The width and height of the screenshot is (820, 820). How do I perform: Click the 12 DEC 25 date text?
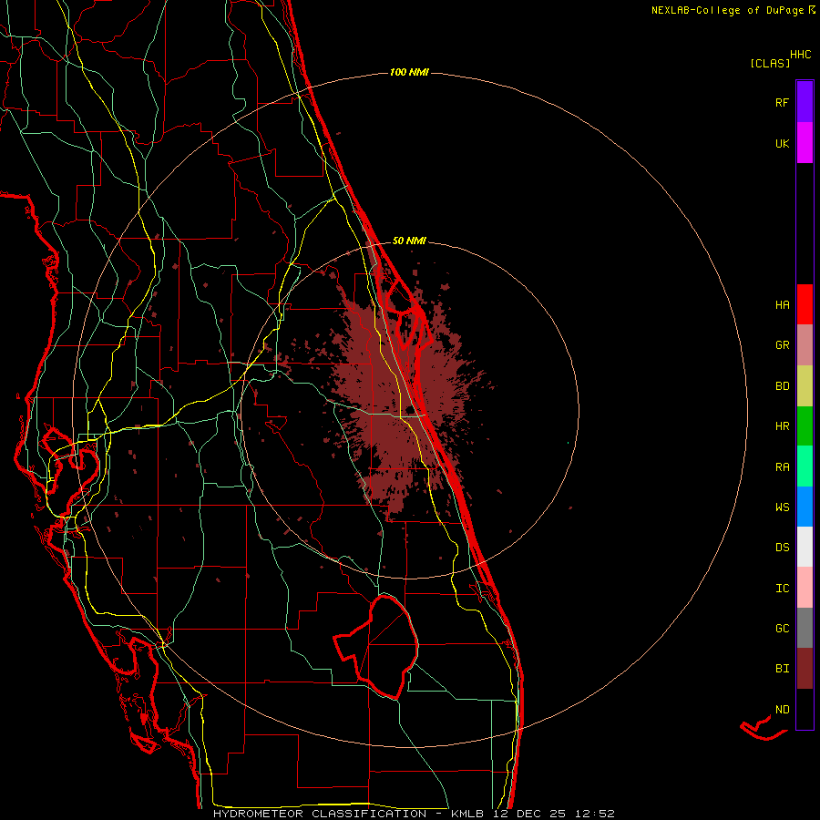pos(531,814)
